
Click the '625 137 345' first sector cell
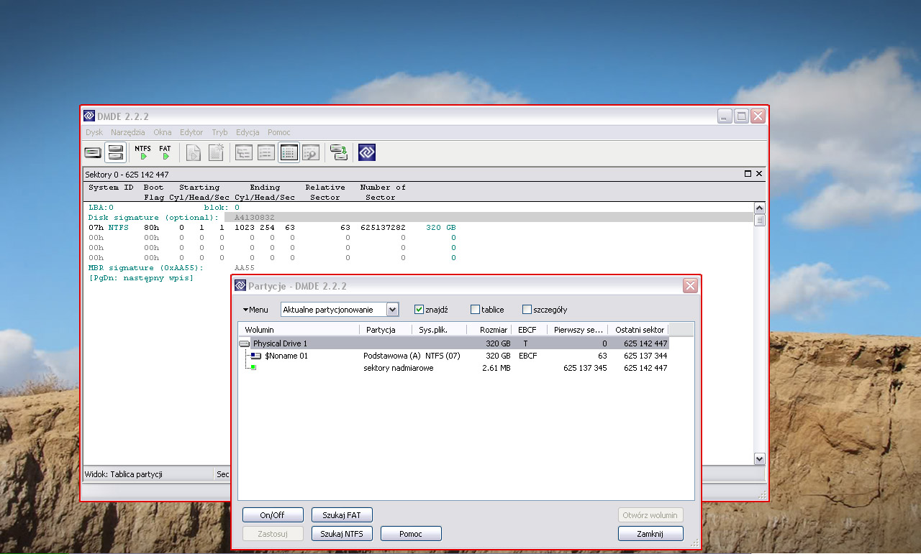coord(585,368)
